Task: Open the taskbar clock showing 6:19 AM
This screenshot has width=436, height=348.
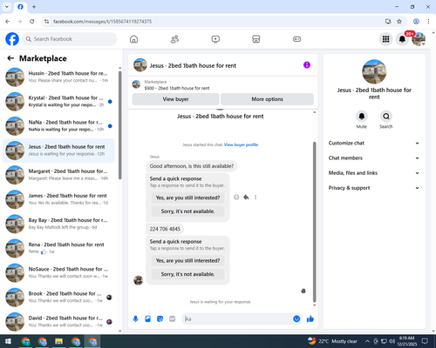Action: click(406, 341)
